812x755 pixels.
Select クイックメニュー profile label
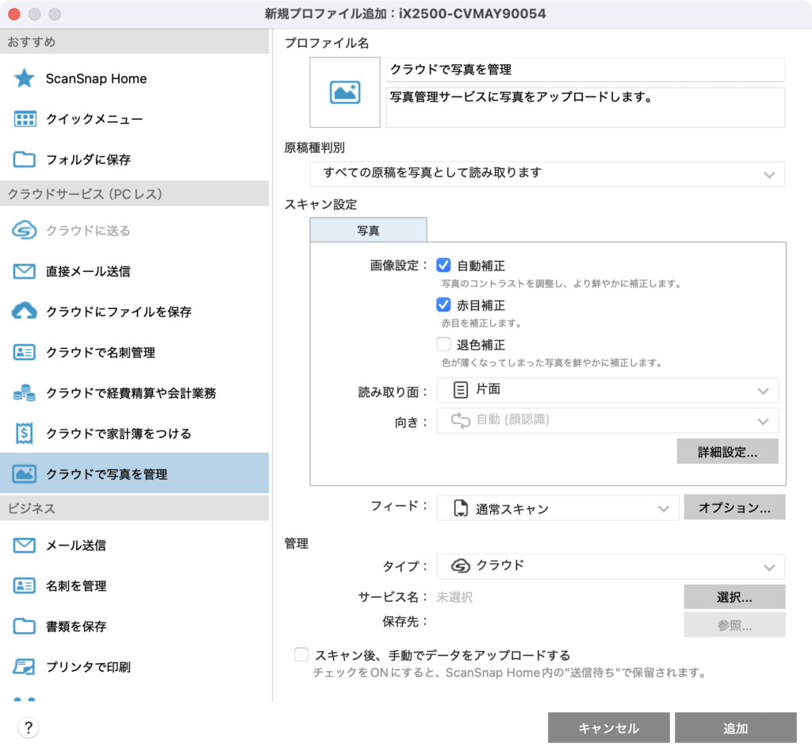pyautogui.click(x=94, y=119)
